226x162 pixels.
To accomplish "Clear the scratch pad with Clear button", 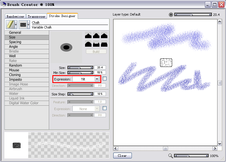I will 122,156.
